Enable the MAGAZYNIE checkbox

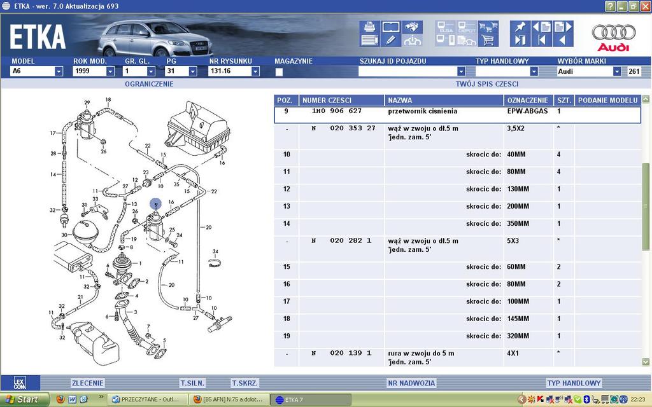pyautogui.click(x=278, y=72)
